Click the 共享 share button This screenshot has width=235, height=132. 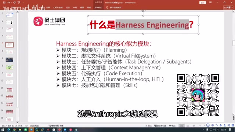(228, 7)
